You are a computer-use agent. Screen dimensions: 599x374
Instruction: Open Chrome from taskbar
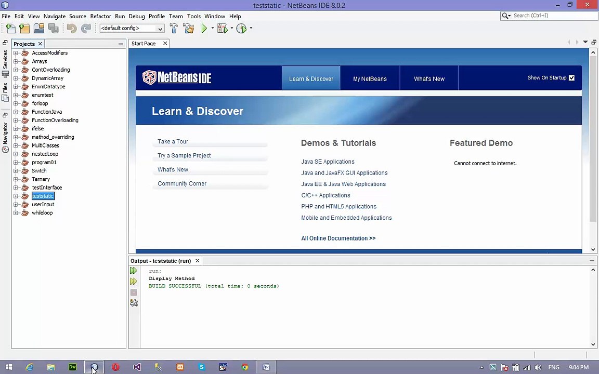tap(245, 367)
